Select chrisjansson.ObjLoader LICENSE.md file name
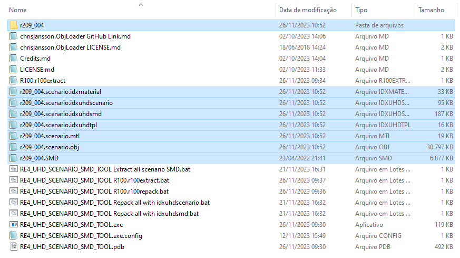The width and height of the screenshot is (460, 258). [x=71, y=47]
